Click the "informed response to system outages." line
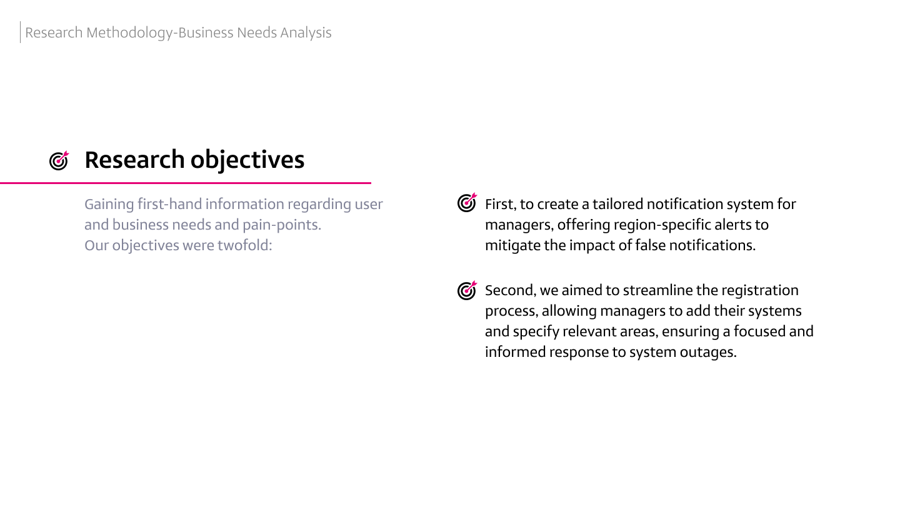 click(x=611, y=352)
